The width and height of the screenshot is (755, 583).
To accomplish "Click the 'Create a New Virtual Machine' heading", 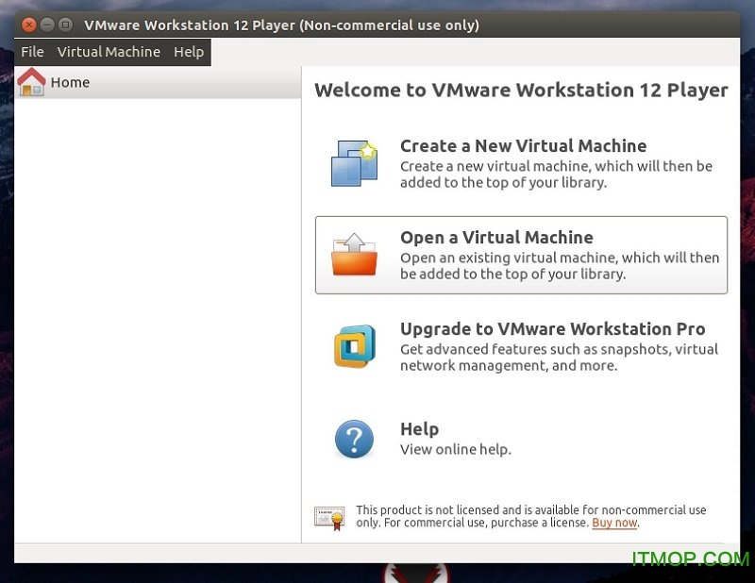I will (x=524, y=146).
